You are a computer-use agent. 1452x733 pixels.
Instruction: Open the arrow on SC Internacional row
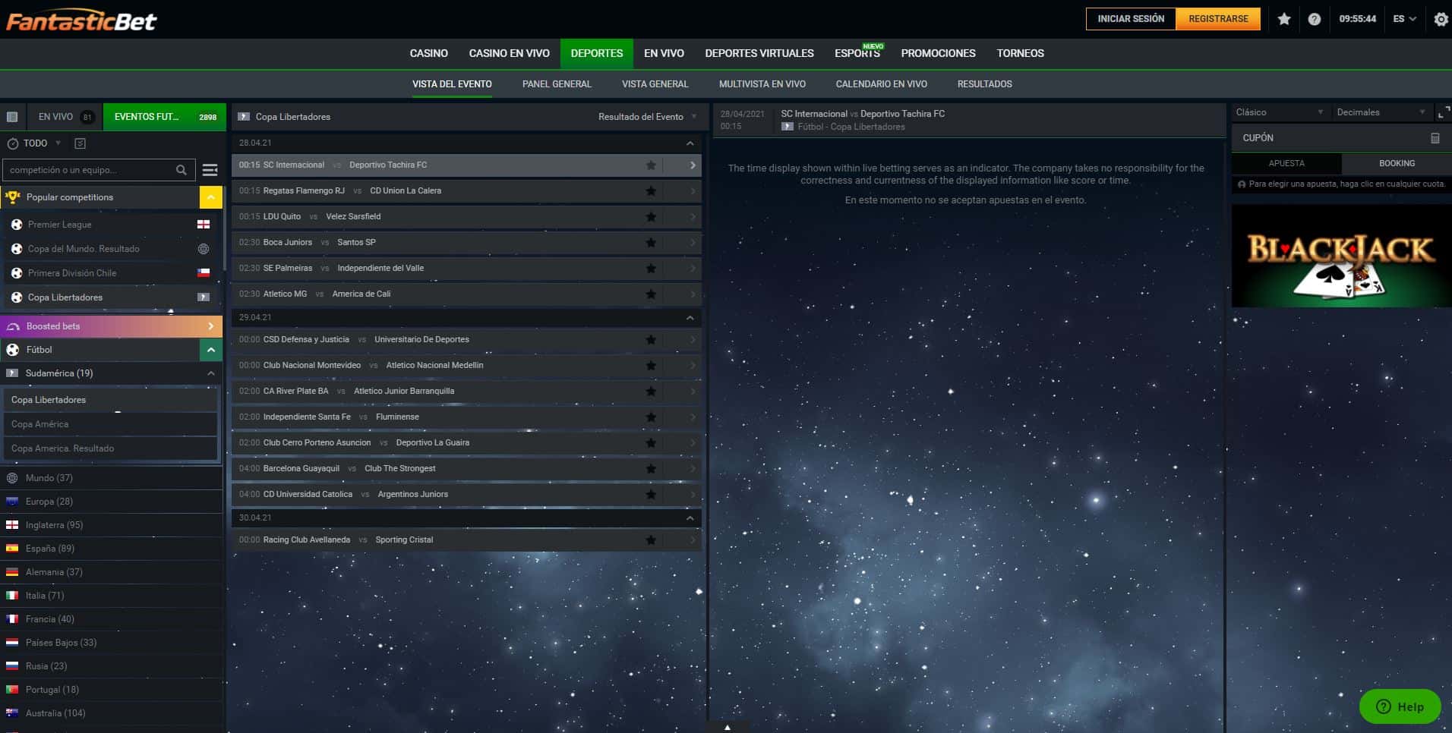click(692, 165)
